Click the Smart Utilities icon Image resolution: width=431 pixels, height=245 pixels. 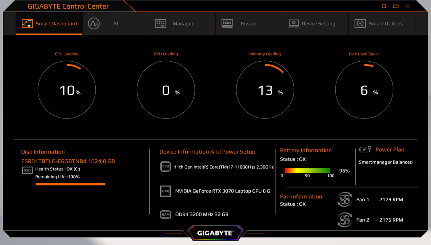coord(360,23)
